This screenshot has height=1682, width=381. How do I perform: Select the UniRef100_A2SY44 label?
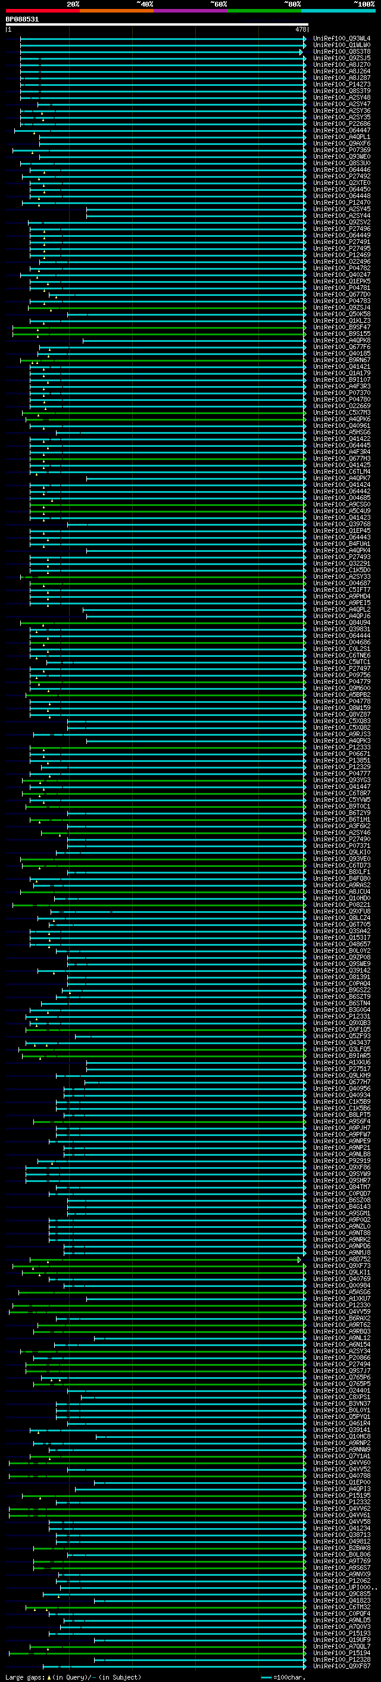click(x=342, y=215)
